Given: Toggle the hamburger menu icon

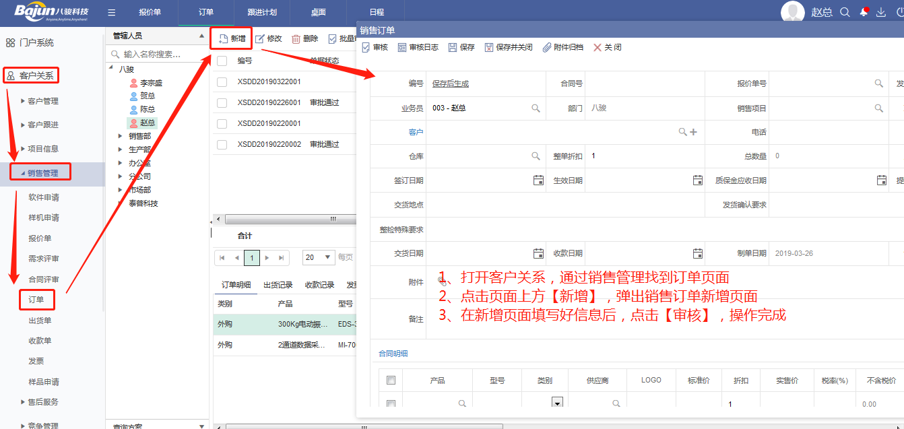Looking at the screenshot, I should (112, 12).
